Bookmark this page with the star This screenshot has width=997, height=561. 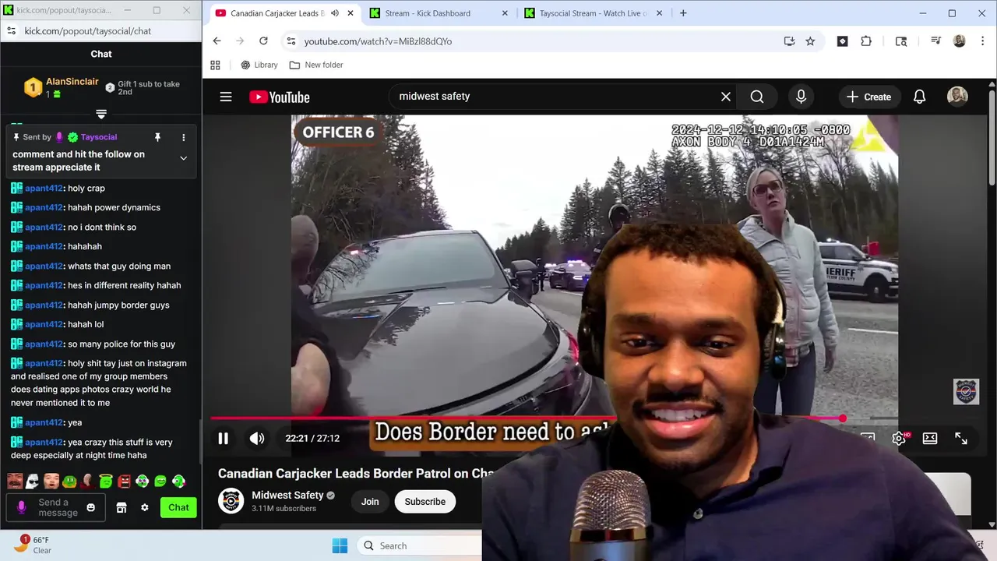pyautogui.click(x=810, y=41)
